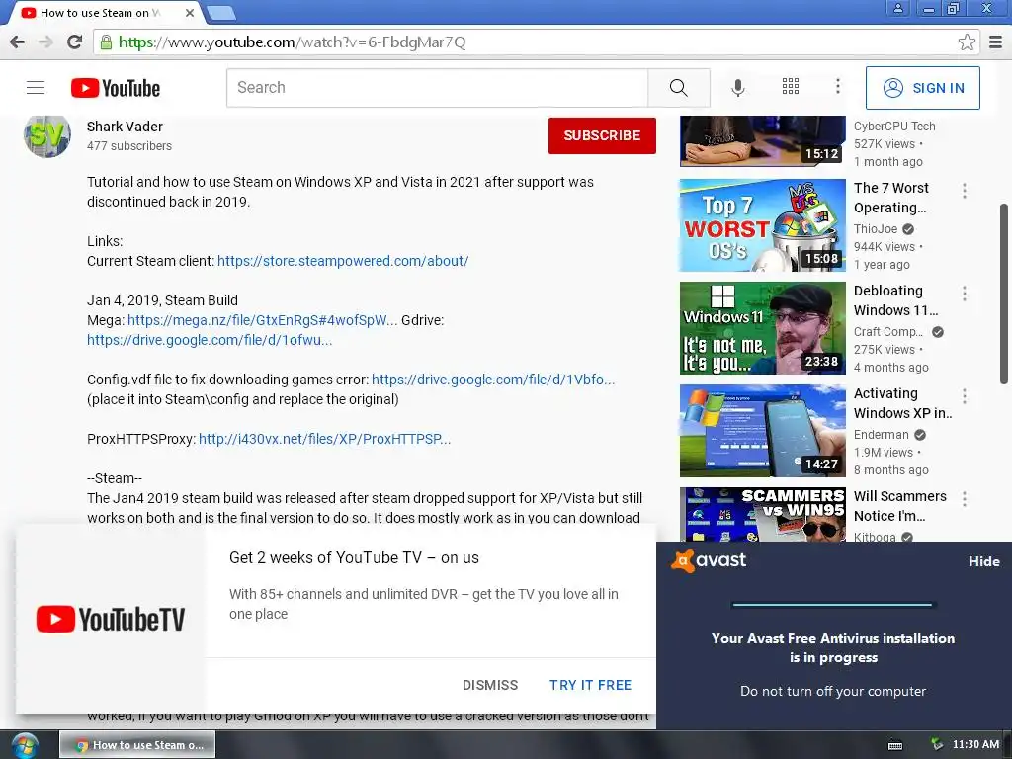The width and height of the screenshot is (1012, 759).
Task: Open options for The 7 Worst Operating video
Action: point(965,190)
